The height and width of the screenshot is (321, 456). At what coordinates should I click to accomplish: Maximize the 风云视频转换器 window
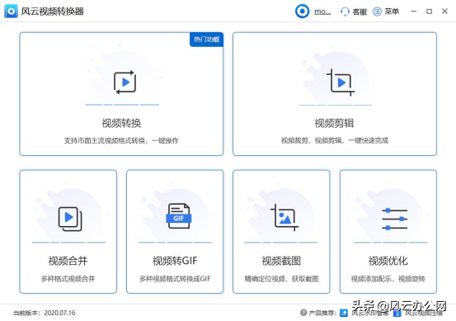[429, 12]
